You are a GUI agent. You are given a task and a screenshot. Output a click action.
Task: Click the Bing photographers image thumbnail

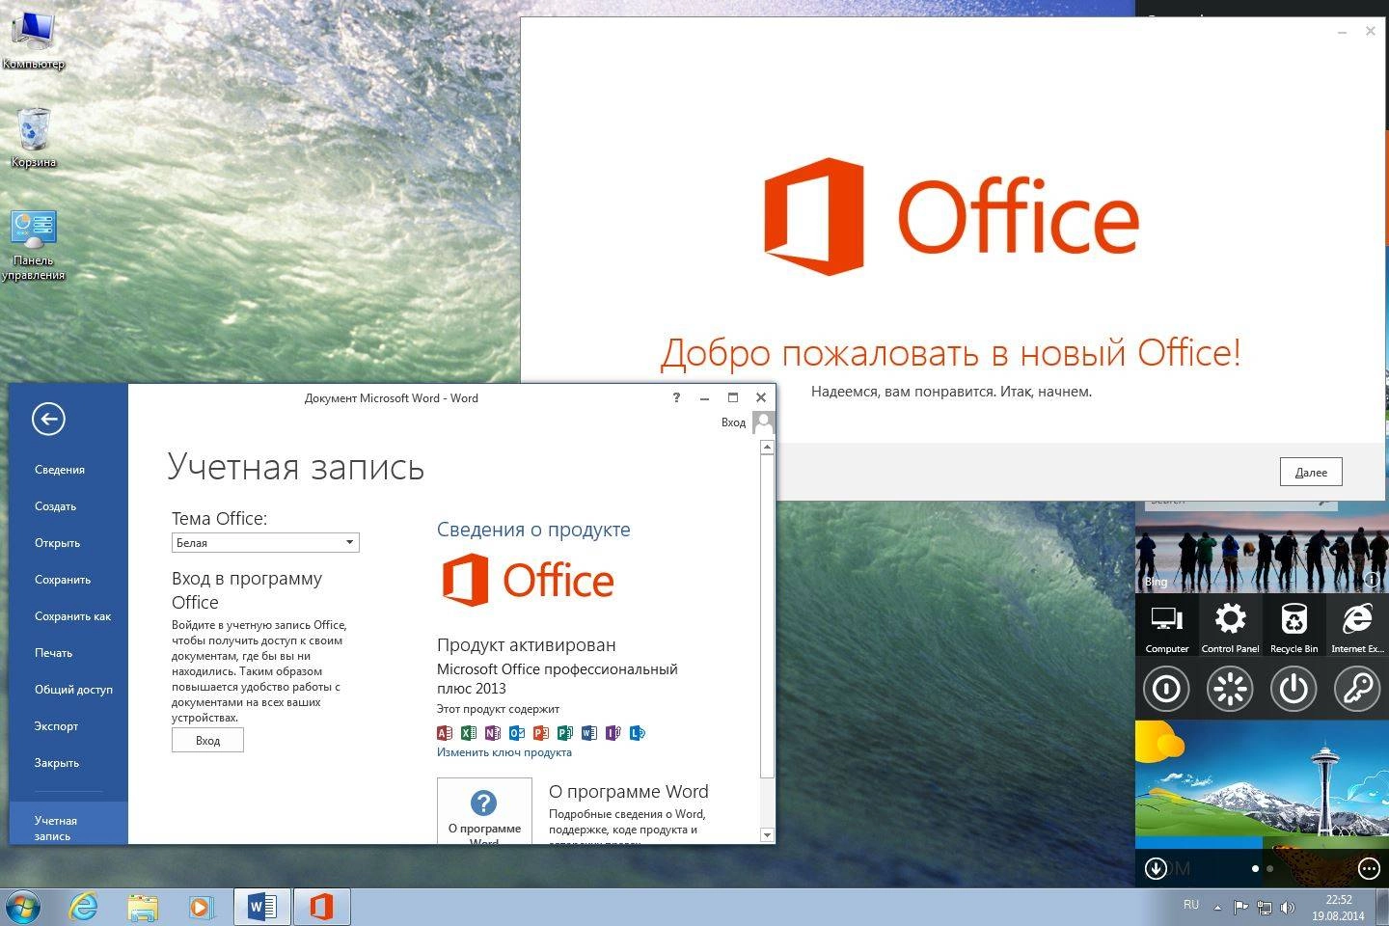pyautogui.click(x=1262, y=553)
